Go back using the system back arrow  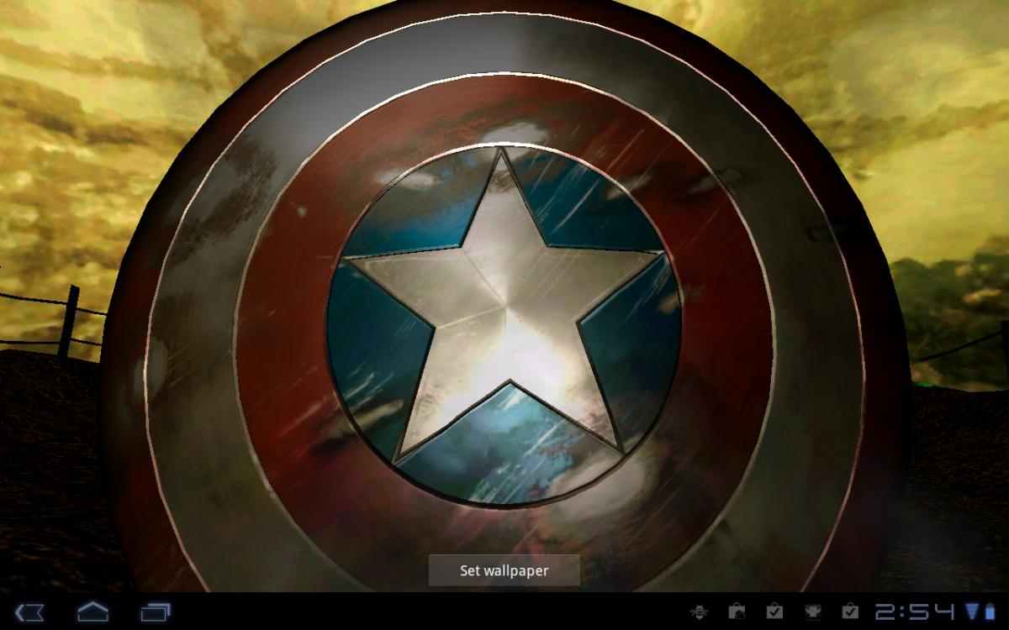point(30,612)
